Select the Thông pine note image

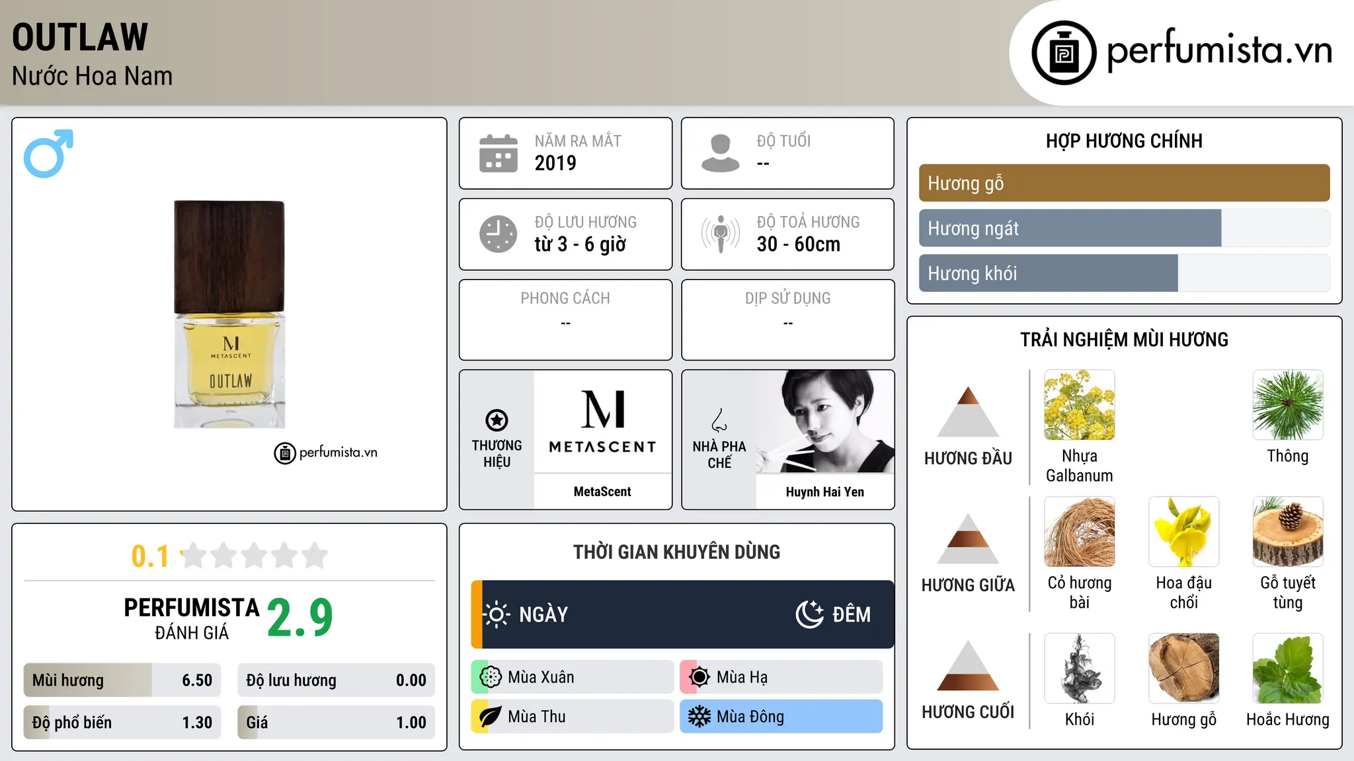[x=1288, y=405]
